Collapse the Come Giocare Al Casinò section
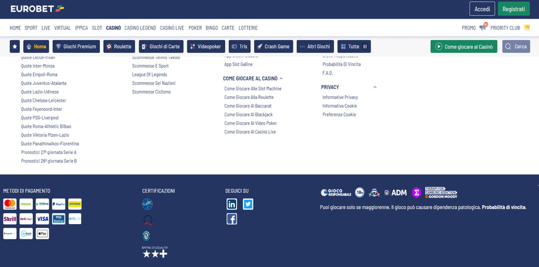The image size is (539, 267). pos(281,79)
